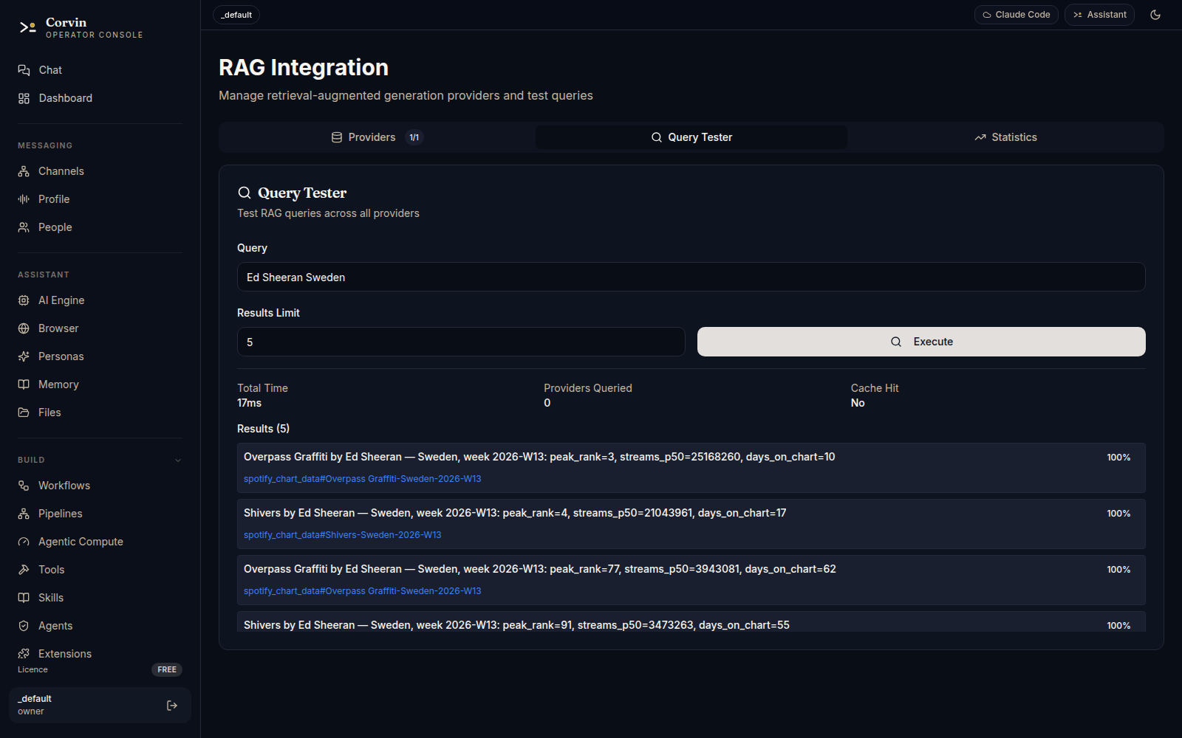Click the People icon
The width and height of the screenshot is (1182, 738).
coord(24,227)
